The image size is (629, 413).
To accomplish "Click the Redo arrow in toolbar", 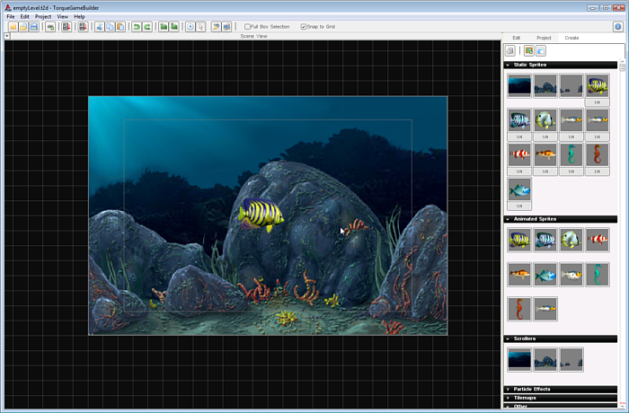I will (146, 27).
